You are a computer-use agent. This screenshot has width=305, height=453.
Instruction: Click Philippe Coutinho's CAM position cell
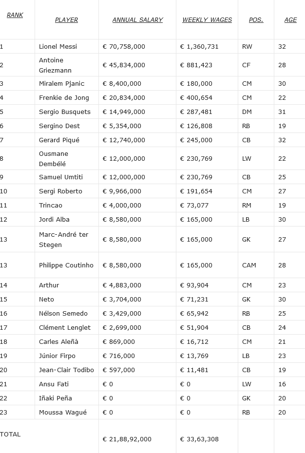click(249, 265)
